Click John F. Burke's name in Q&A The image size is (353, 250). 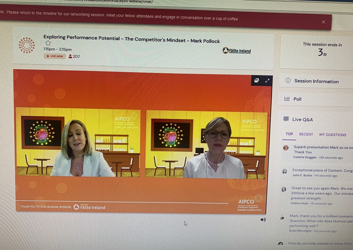(302, 176)
